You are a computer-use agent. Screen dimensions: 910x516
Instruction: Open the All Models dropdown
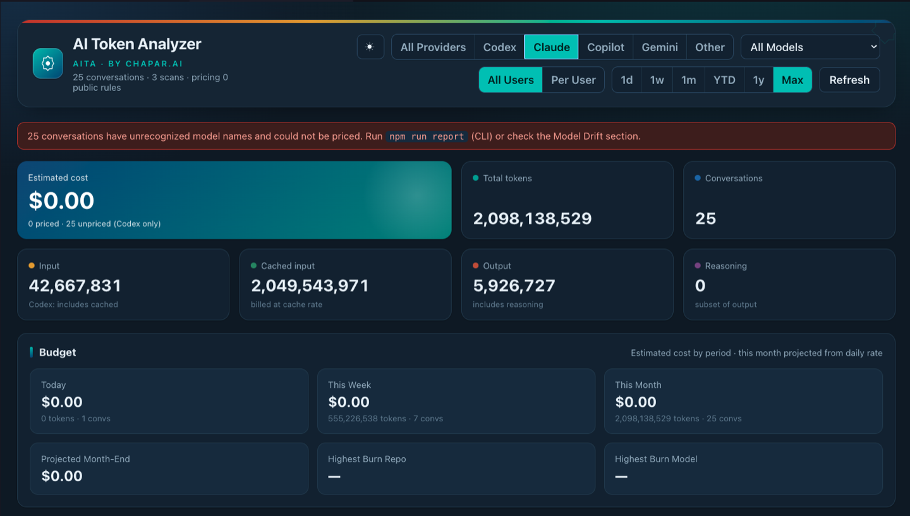pyautogui.click(x=810, y=47)
